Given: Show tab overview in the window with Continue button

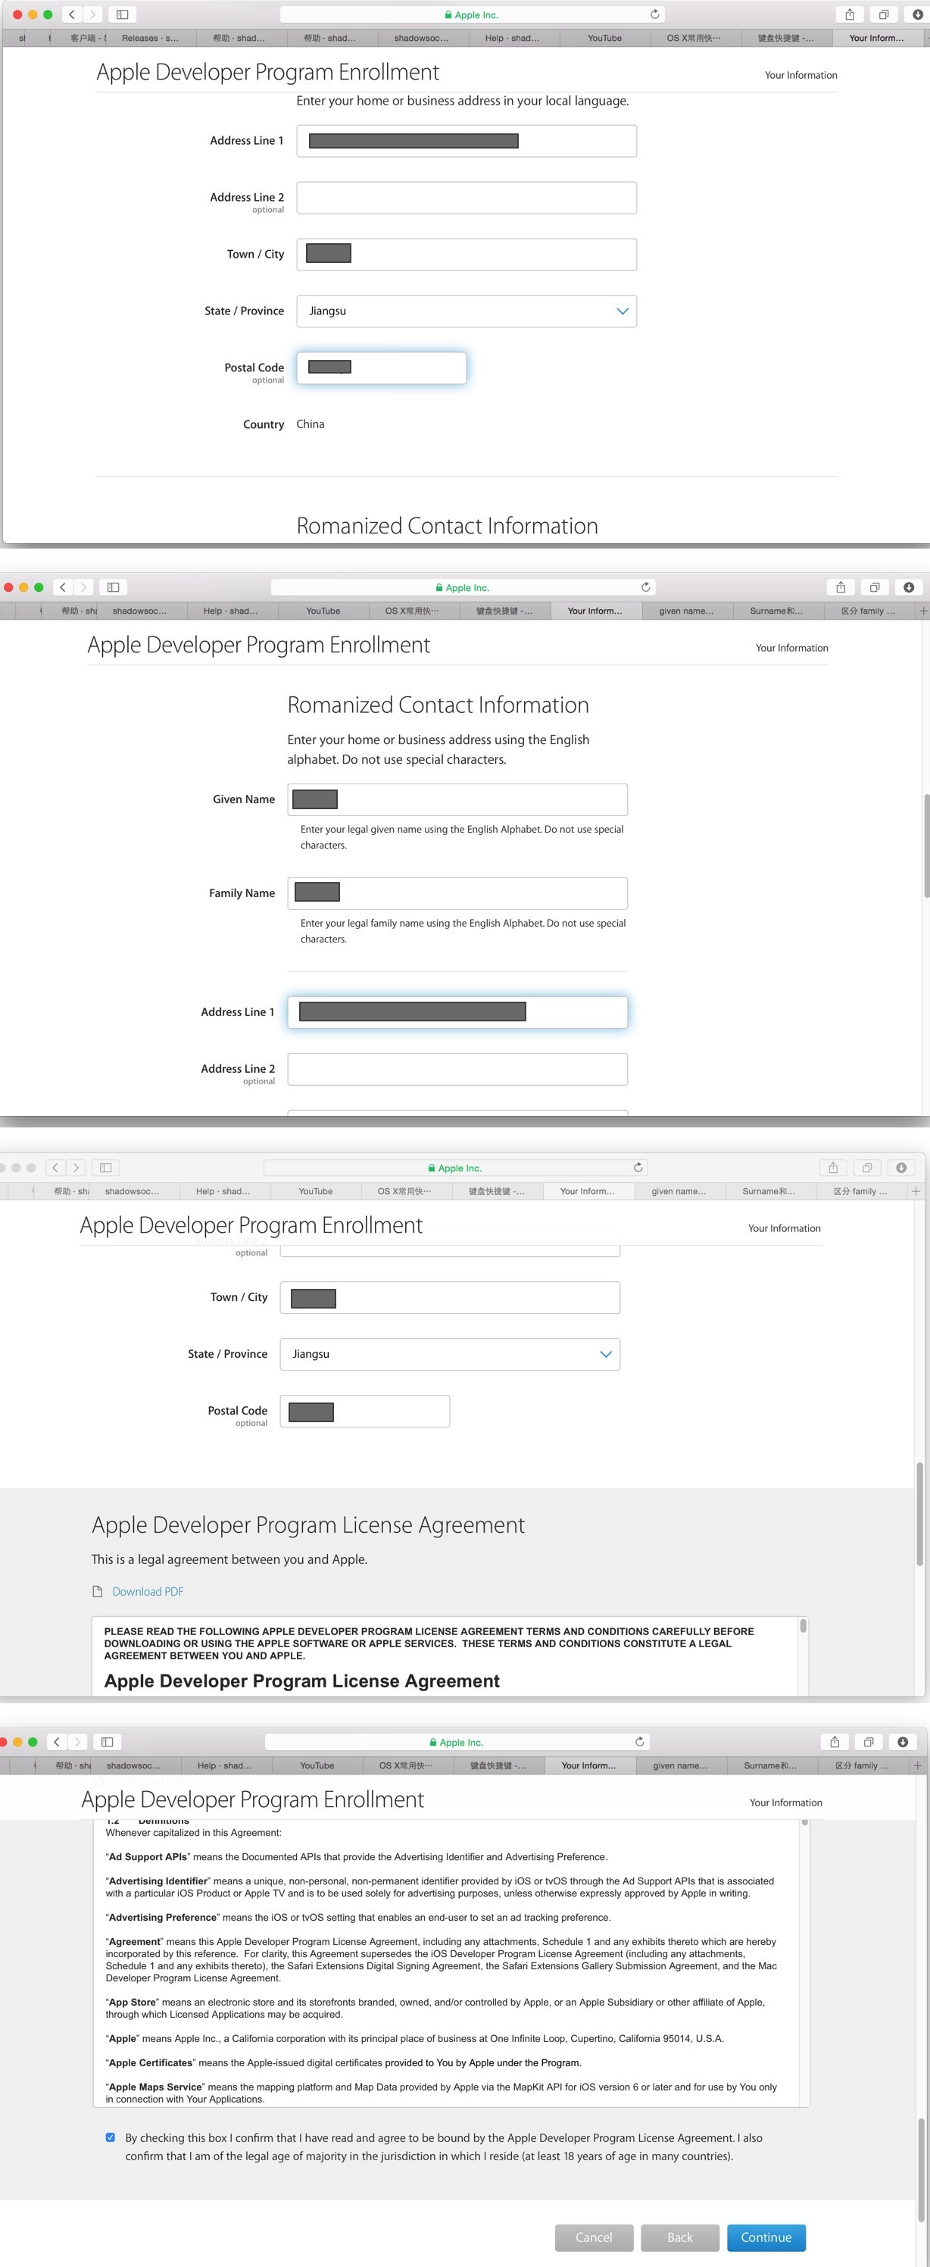Looking at the screenshot, I should [869, 1742].
